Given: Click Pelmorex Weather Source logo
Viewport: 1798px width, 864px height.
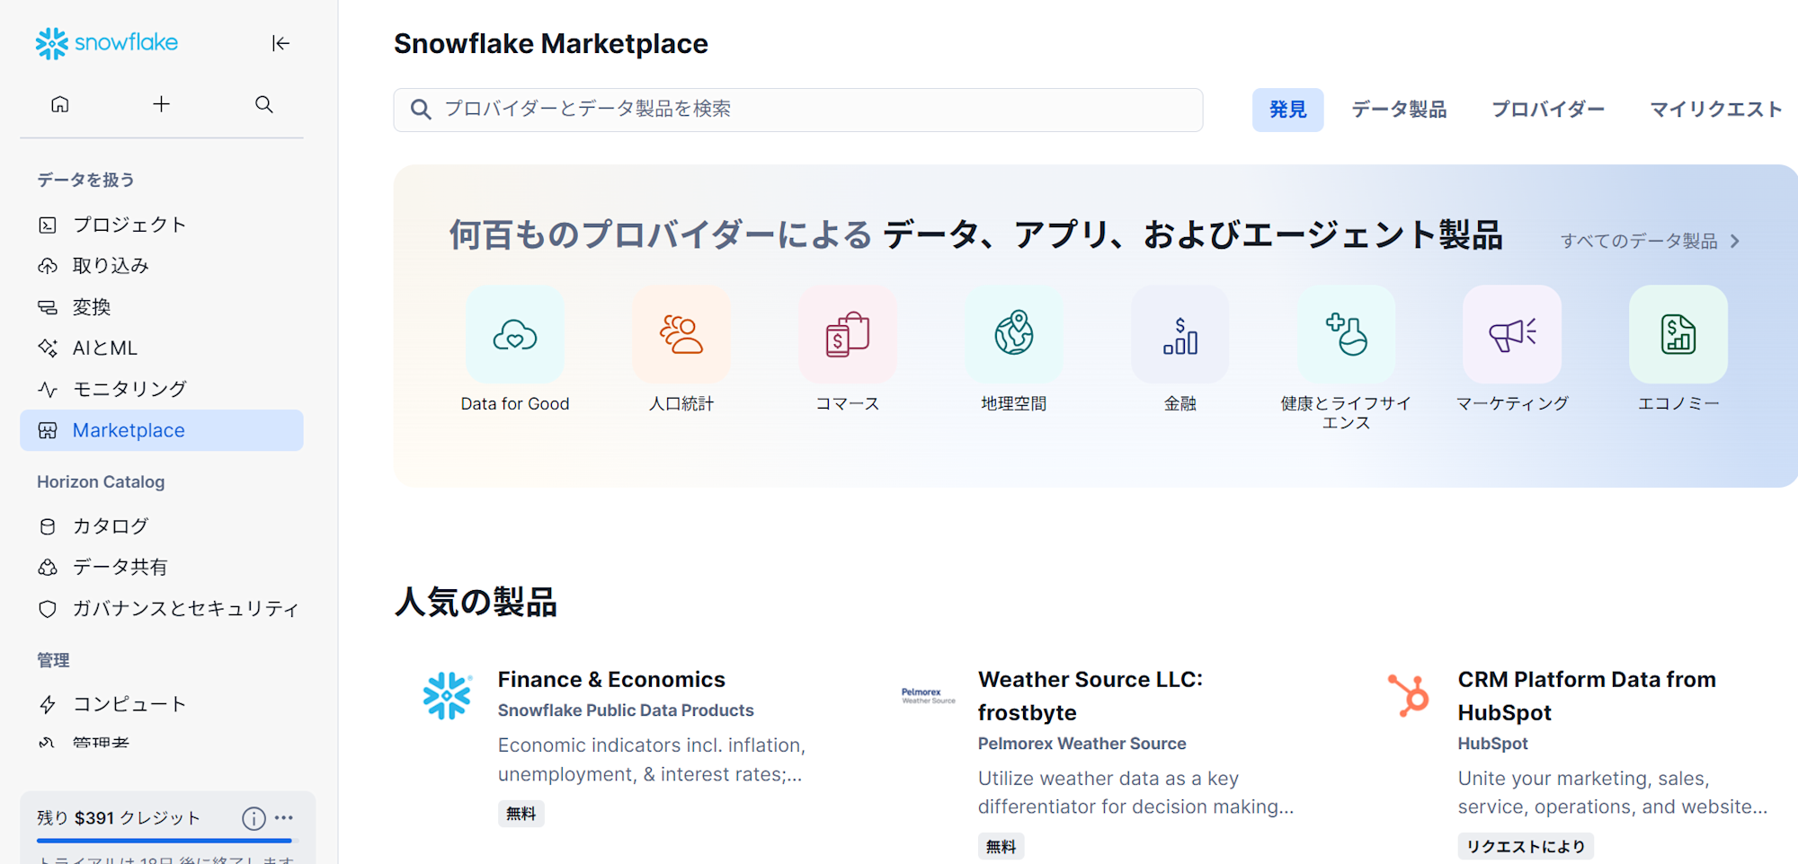Looking at the screenshot, I should [x=928, y=696].
